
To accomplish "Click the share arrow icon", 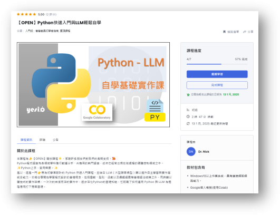I will (245, 32).
